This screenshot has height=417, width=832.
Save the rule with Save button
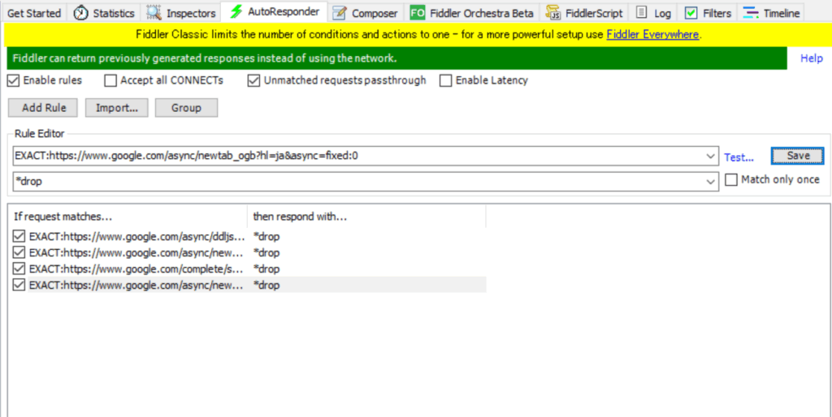(798, 156)
